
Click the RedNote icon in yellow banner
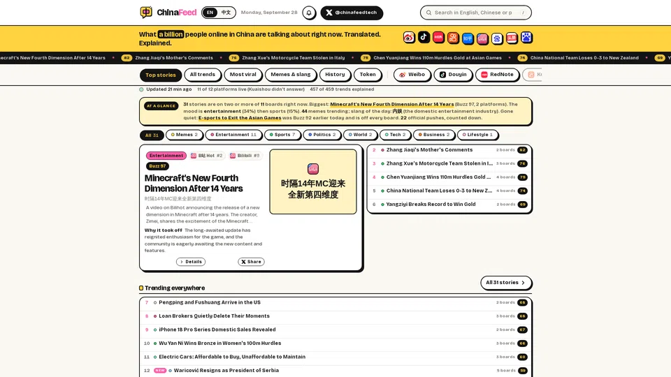tap(438, 37)
